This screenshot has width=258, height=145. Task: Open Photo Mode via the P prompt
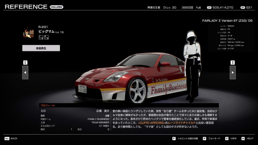(x=211, y=138)
